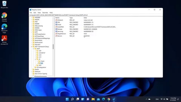The image size is (181, 102).
Task: Click the tree pane vertical scrollbar
Action: tap(53, 46)
